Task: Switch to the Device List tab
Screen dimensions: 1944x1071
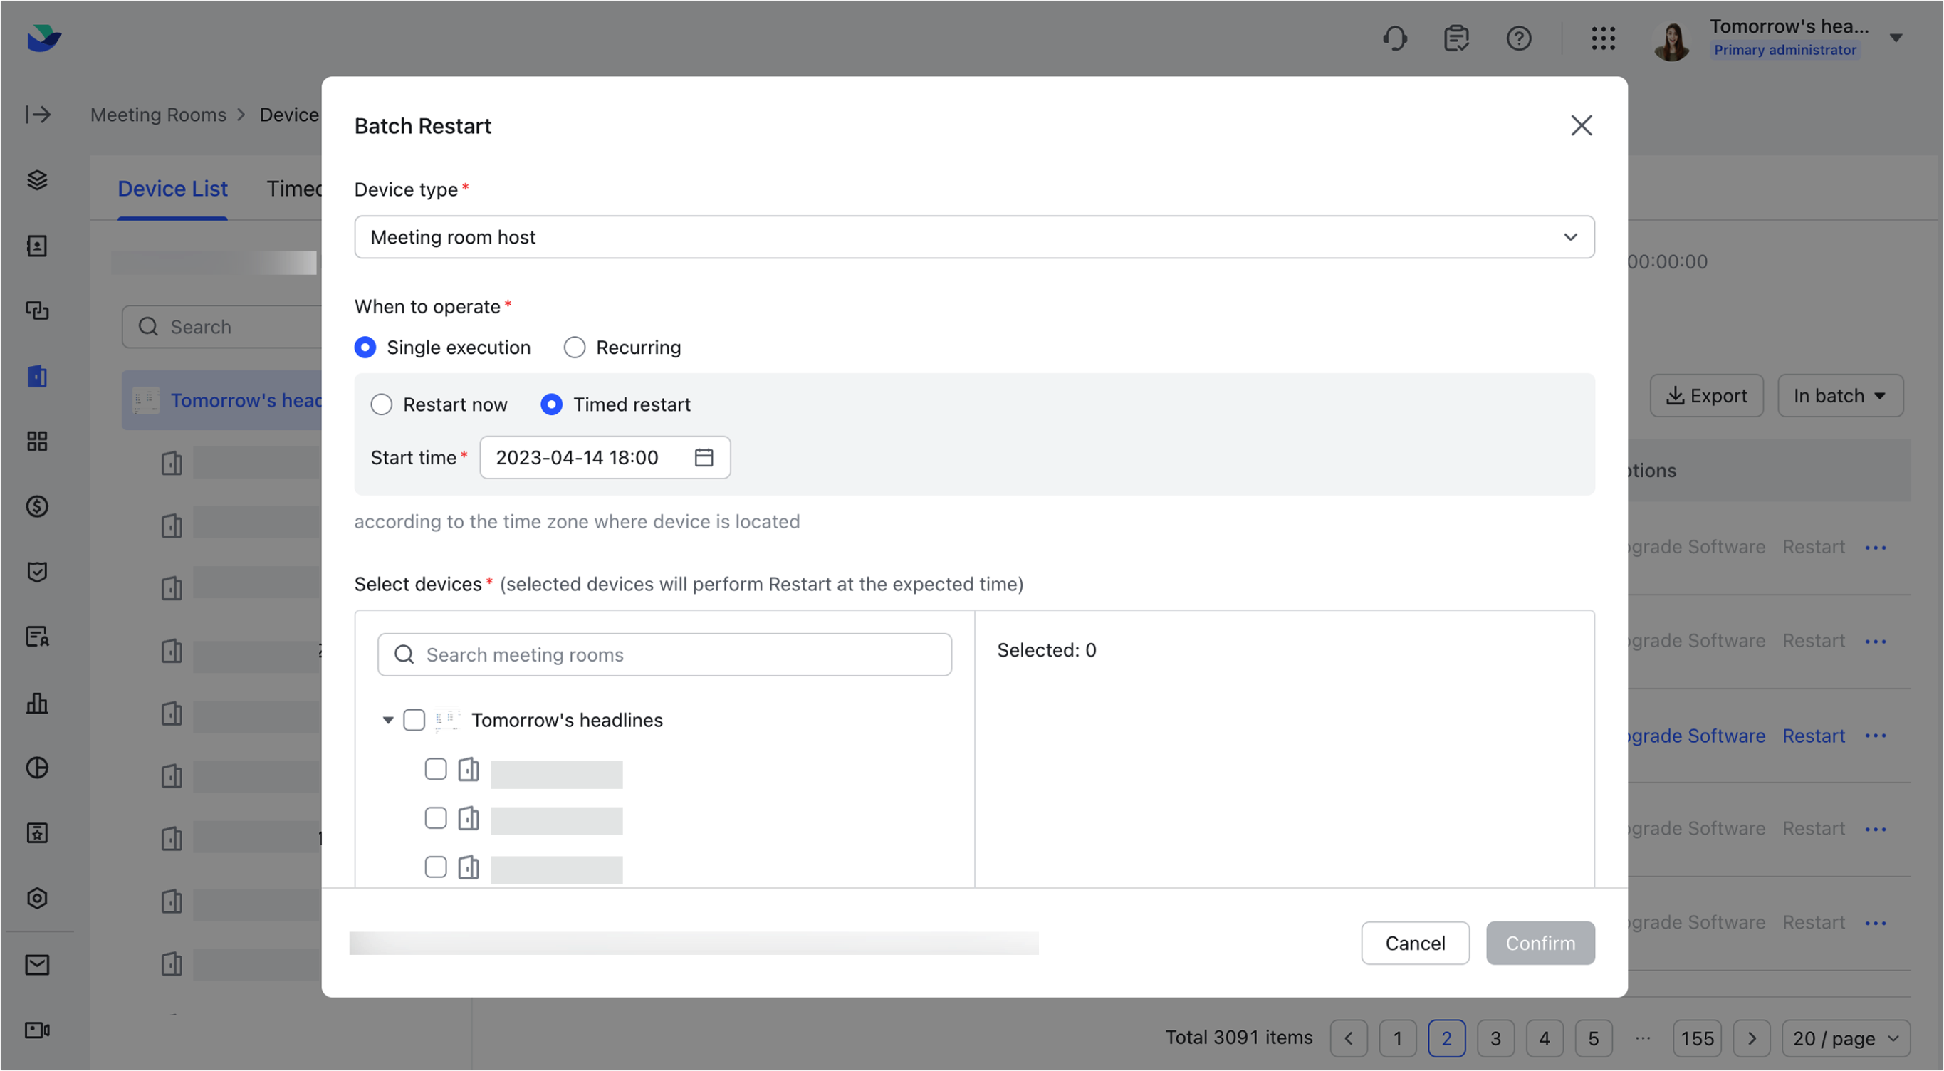Action: point(172,189)
